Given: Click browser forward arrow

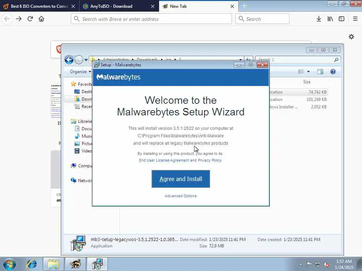Looking at the screenshot, I should (19, 19).
